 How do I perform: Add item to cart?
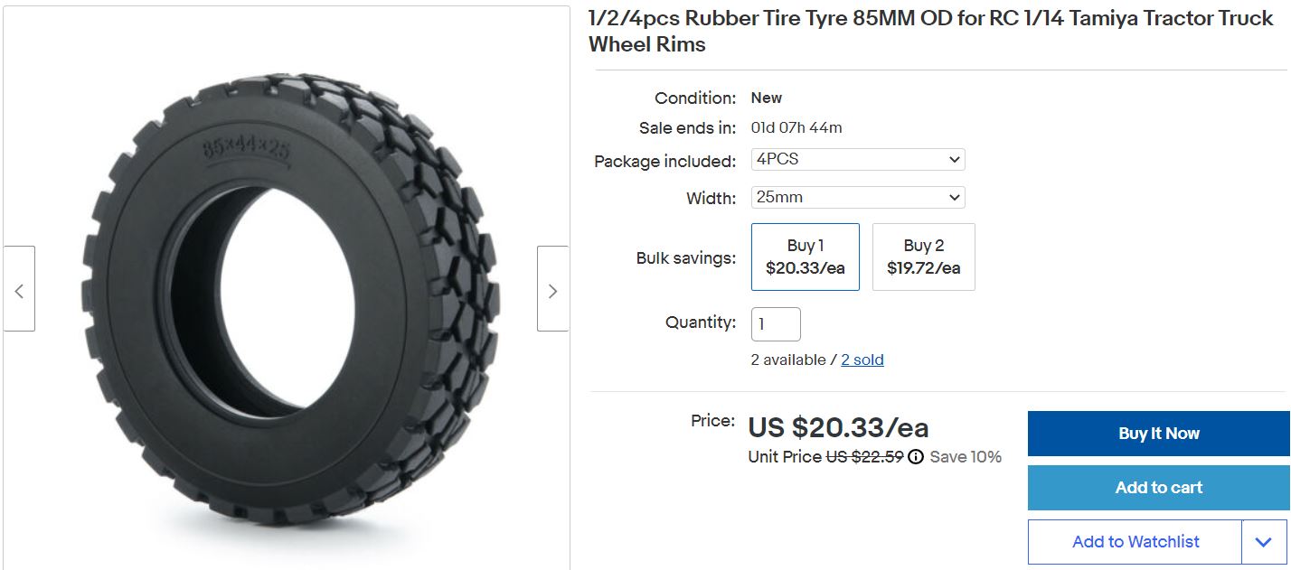tap(1158, 488)
